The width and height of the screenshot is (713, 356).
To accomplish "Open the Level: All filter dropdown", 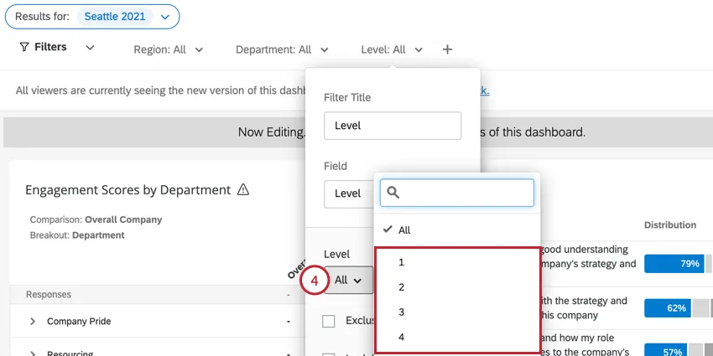I will pos(392,49).
